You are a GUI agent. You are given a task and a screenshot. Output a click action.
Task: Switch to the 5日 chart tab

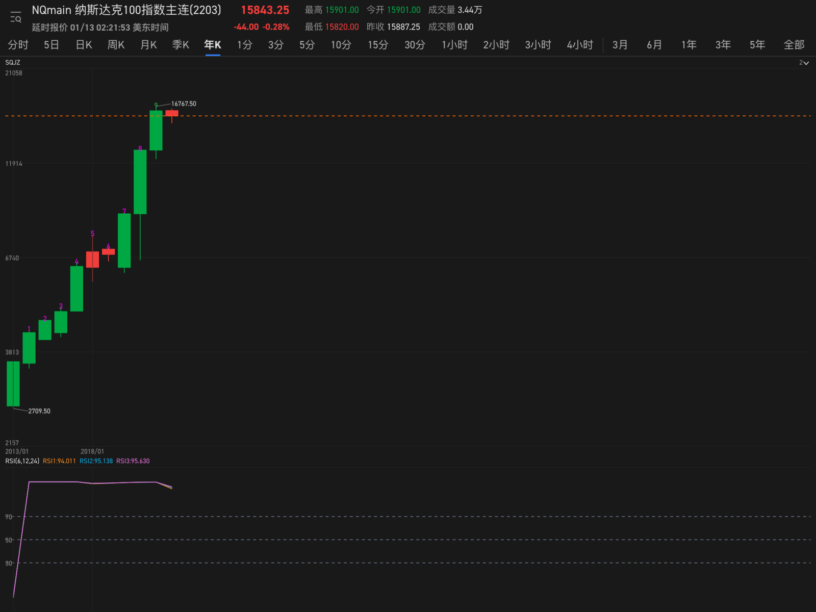click(52, 45)
